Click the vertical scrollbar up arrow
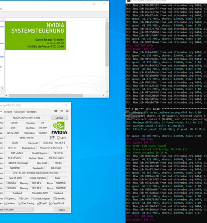207x223 pixels. click(x=107, y=20)
